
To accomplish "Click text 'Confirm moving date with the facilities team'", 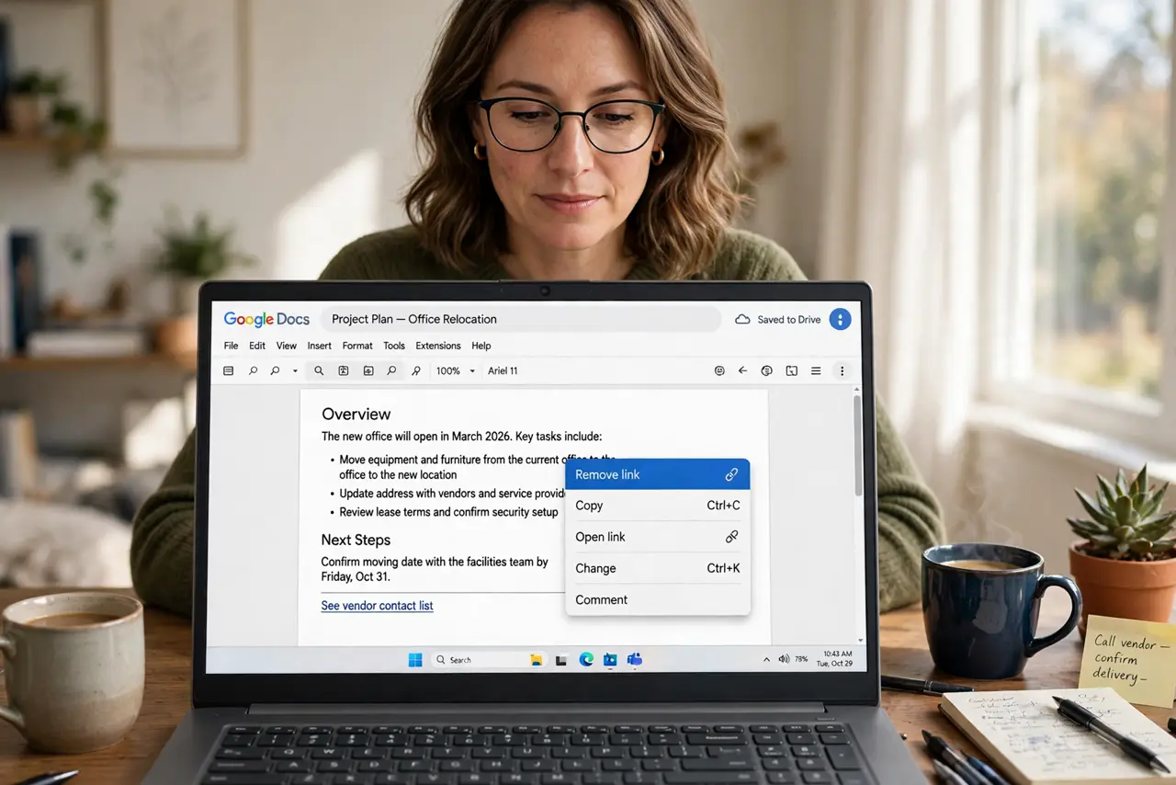I will [x=428, y=562].
